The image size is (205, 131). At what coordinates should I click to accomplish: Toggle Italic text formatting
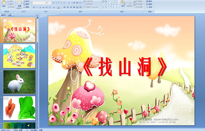(37, 7)
